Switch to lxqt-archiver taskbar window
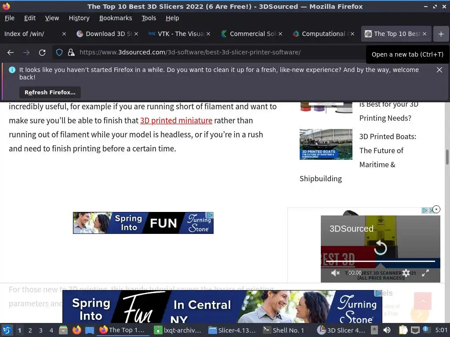The image size is (450, 337). [x=178, y=330]
